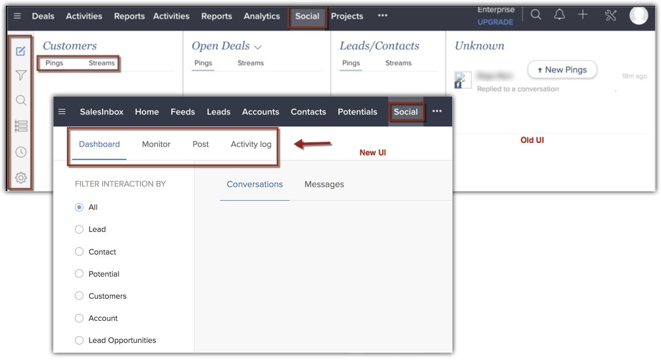Image resolution: width=661 pixels, height=364 pixels.
Task: Switch to the Messages tab
Action: 324,184
